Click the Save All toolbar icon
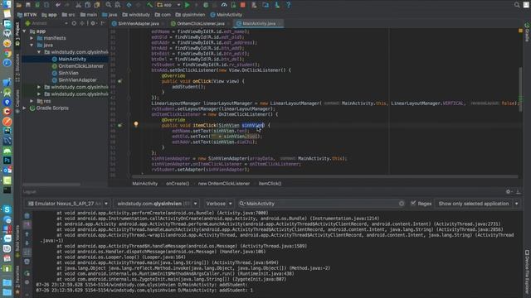The image size is (531, 298). click(x=28, y=5)
